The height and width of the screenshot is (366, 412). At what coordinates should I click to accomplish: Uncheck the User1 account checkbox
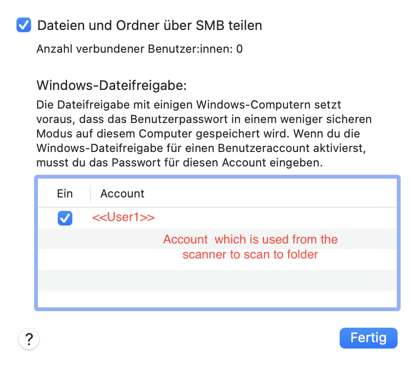pyautogui.click(x=65, y=218)
